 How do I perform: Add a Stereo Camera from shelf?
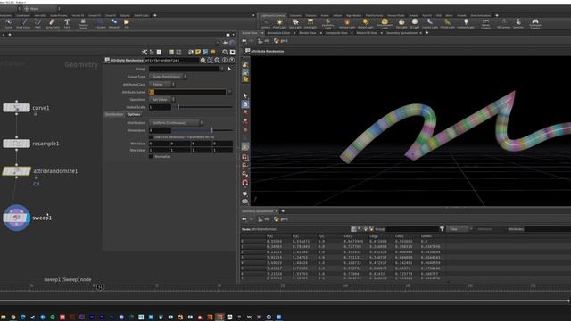pyautogui.click(x=485, y=24)
